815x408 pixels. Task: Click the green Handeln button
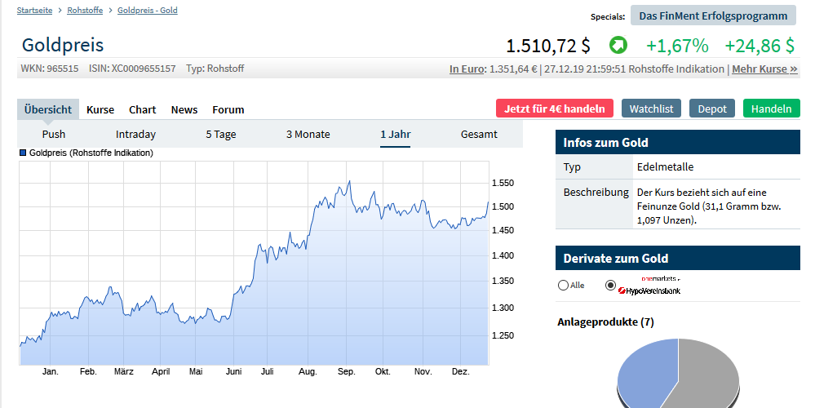click(x=771, y=109)
